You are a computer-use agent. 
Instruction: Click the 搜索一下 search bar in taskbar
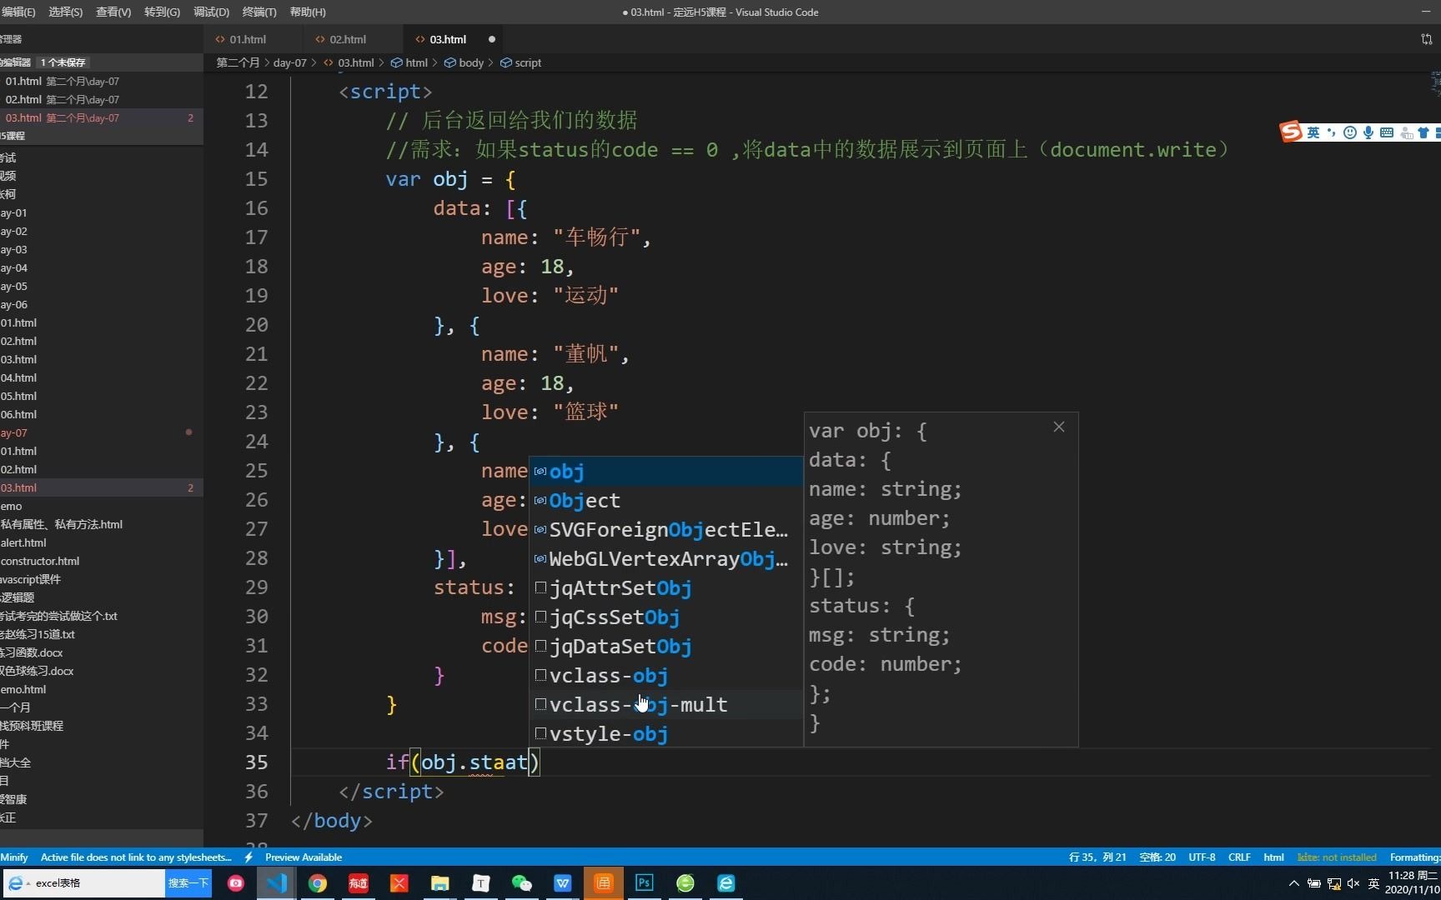pos(187,882)
